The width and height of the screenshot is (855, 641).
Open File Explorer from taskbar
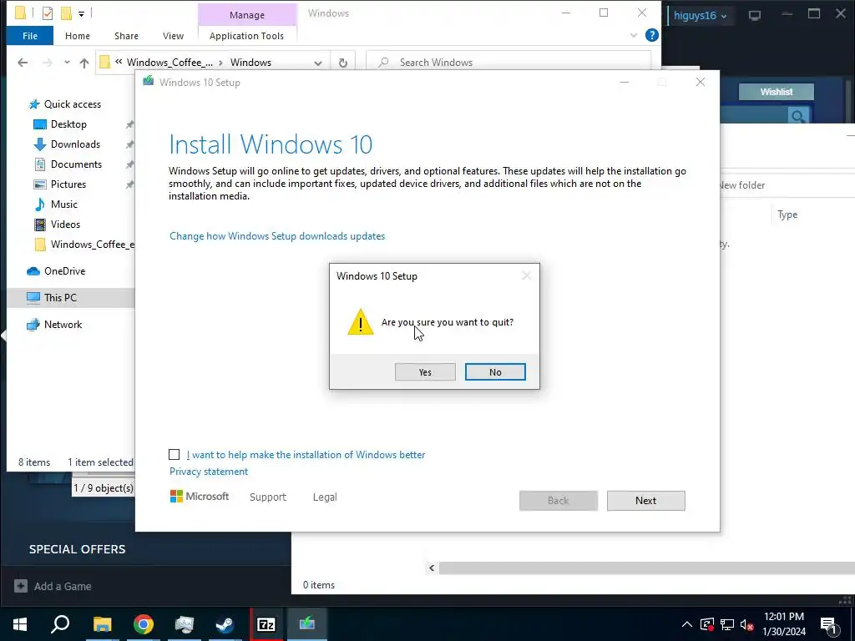click(102, 624)
